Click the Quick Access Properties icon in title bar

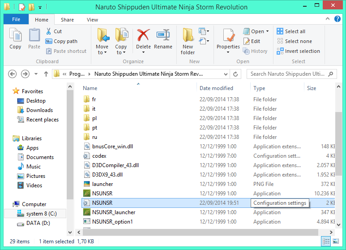(21, 7)
